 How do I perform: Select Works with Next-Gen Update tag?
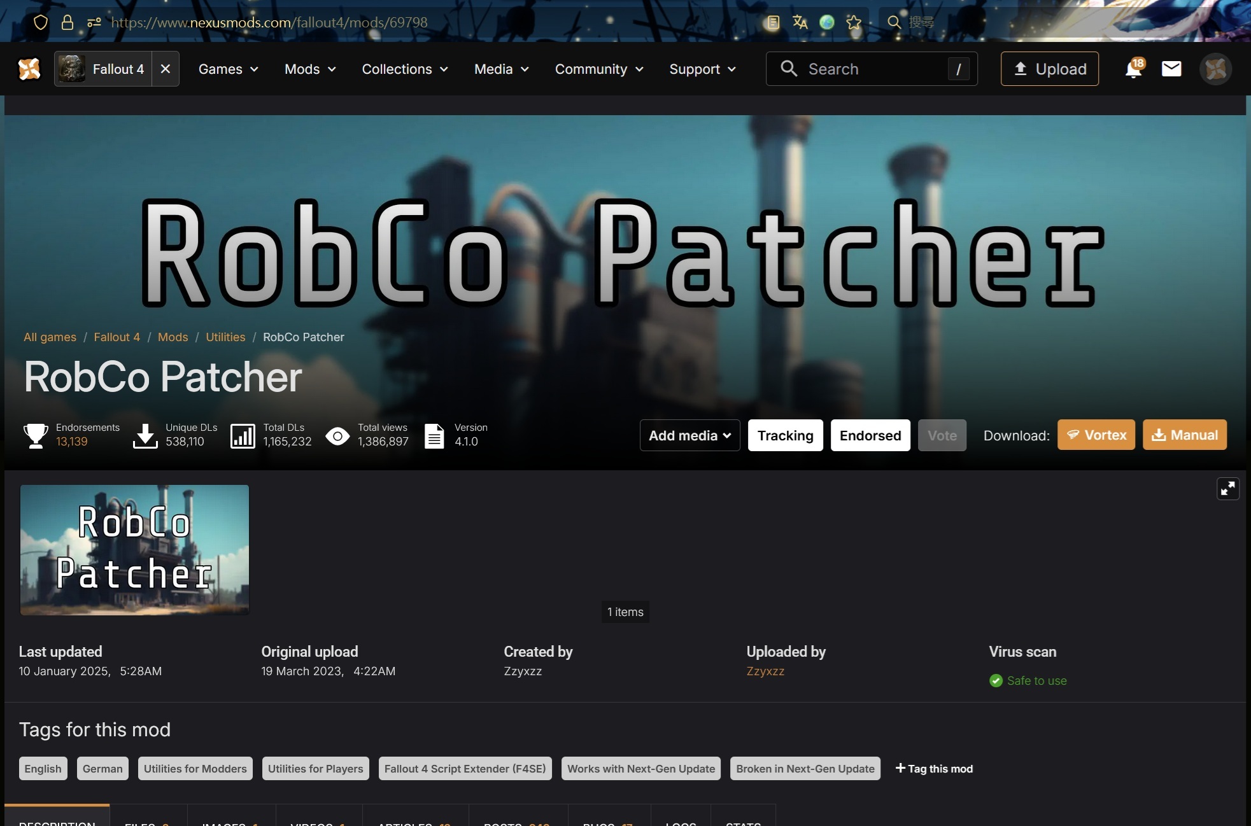[x=641, y=769]
